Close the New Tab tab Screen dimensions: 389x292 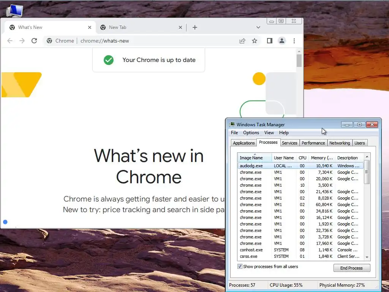pos(180,27)
